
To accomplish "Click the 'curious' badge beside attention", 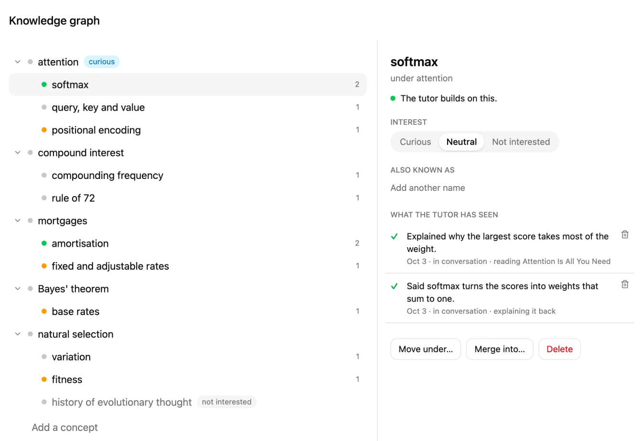I will point(102,62).
